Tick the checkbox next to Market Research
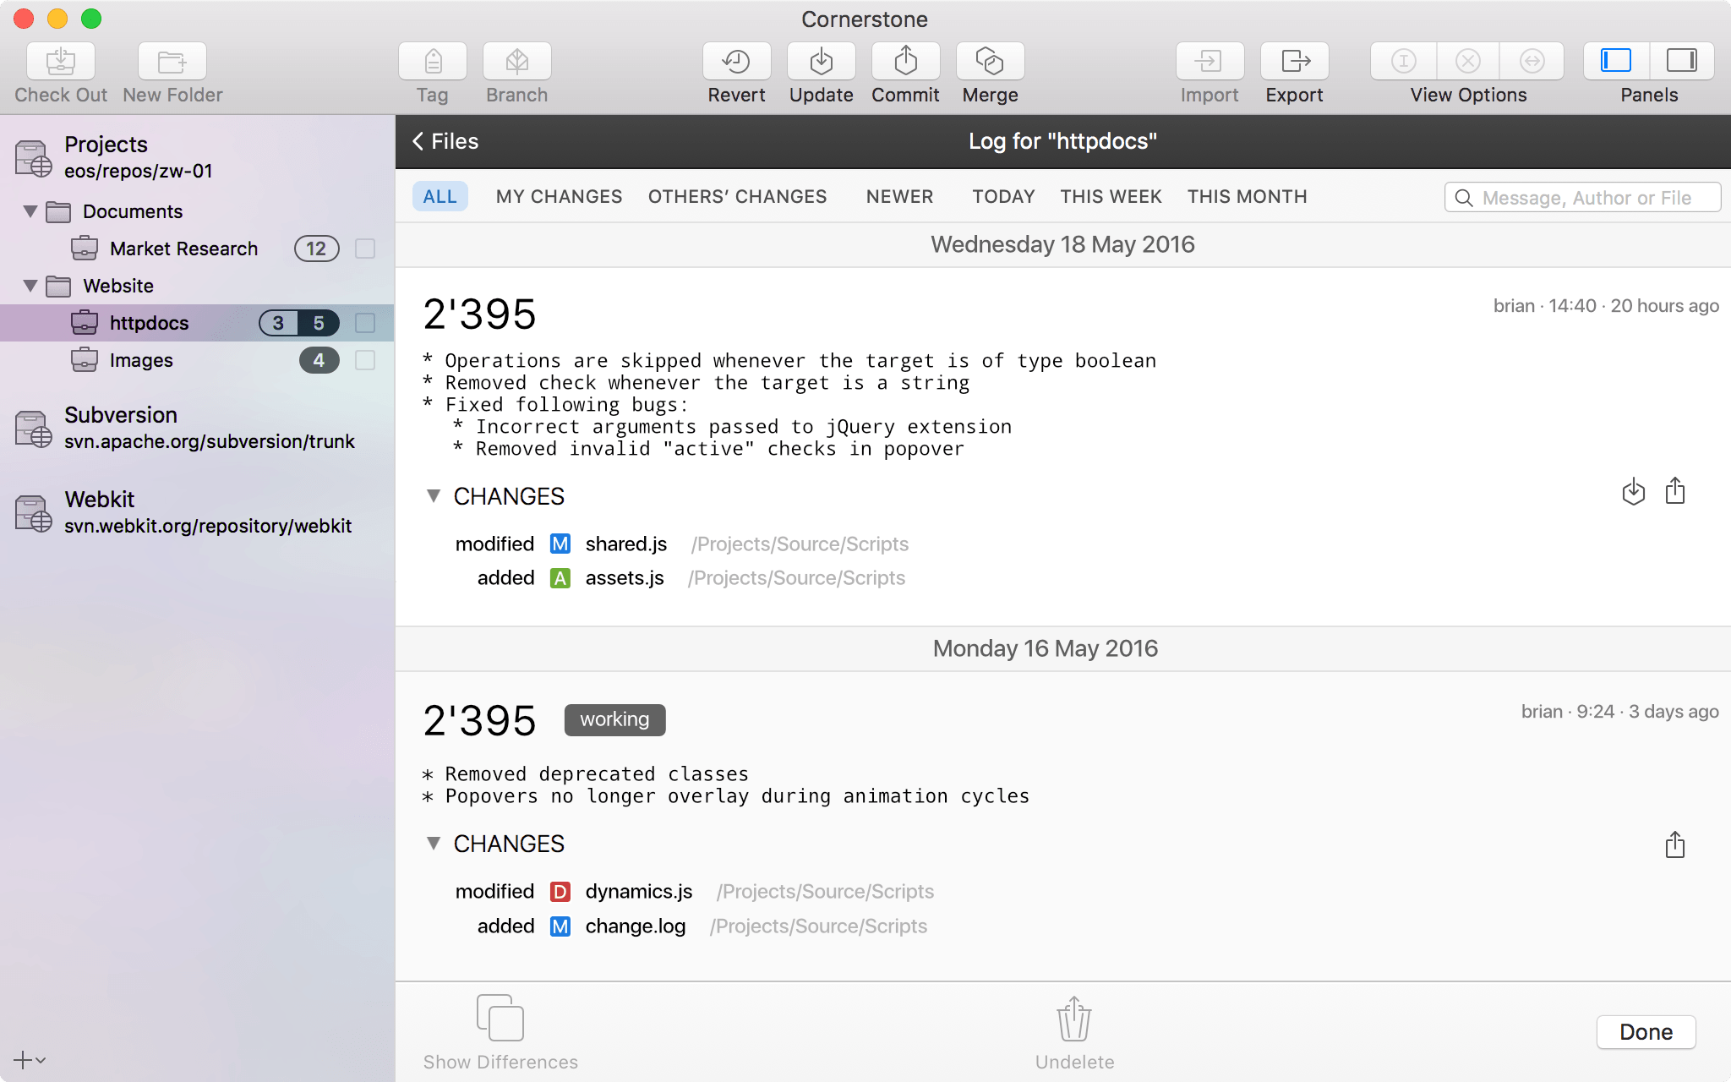1731x1082 pixels. point(363,249)
